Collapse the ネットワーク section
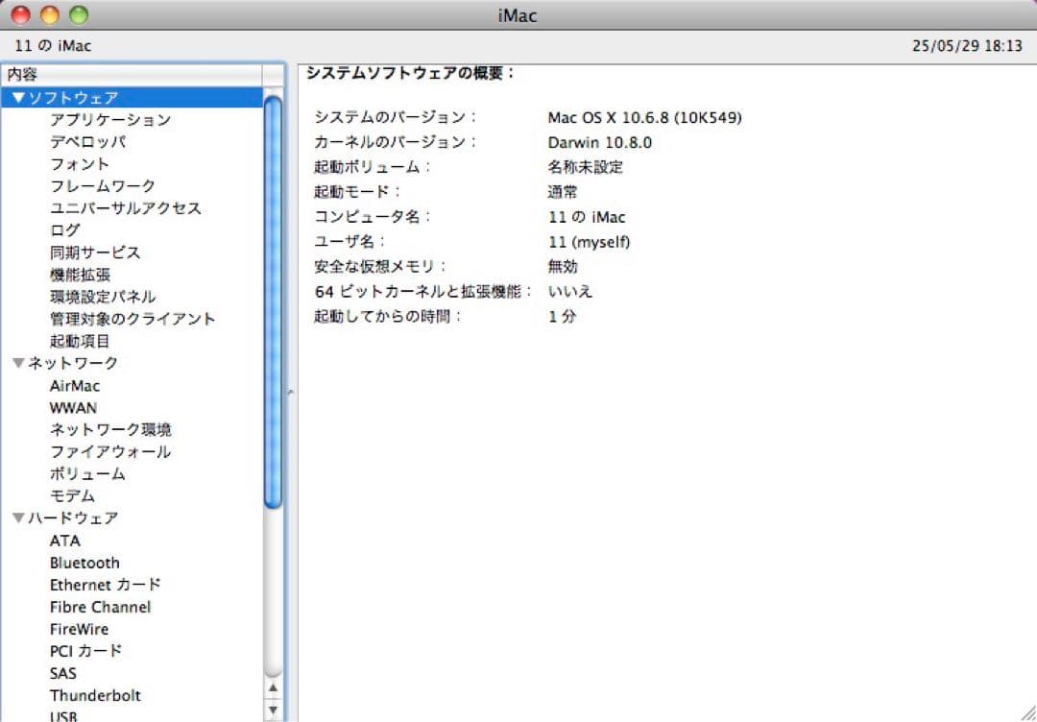 tap(17, 363)
